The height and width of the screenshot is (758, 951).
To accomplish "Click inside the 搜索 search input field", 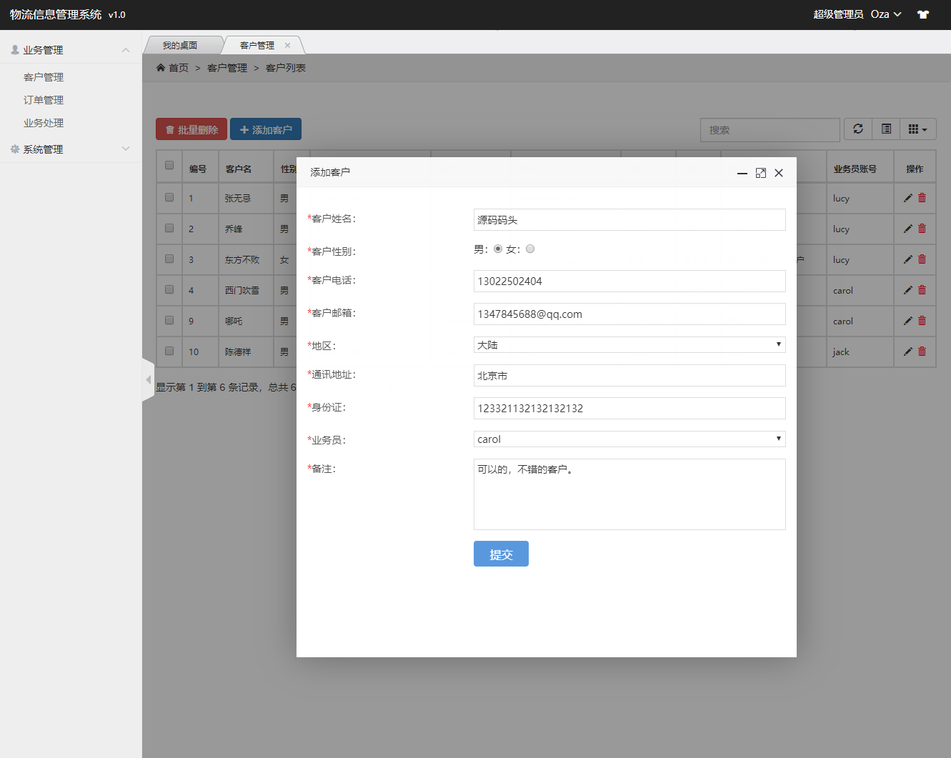I will 770,129.
